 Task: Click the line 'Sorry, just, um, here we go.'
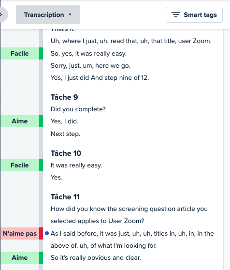point(90,66)
